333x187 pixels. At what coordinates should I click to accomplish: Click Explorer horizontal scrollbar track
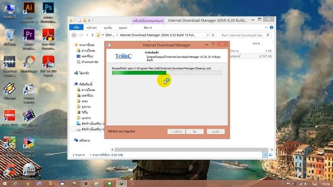[x=191, y=150]
